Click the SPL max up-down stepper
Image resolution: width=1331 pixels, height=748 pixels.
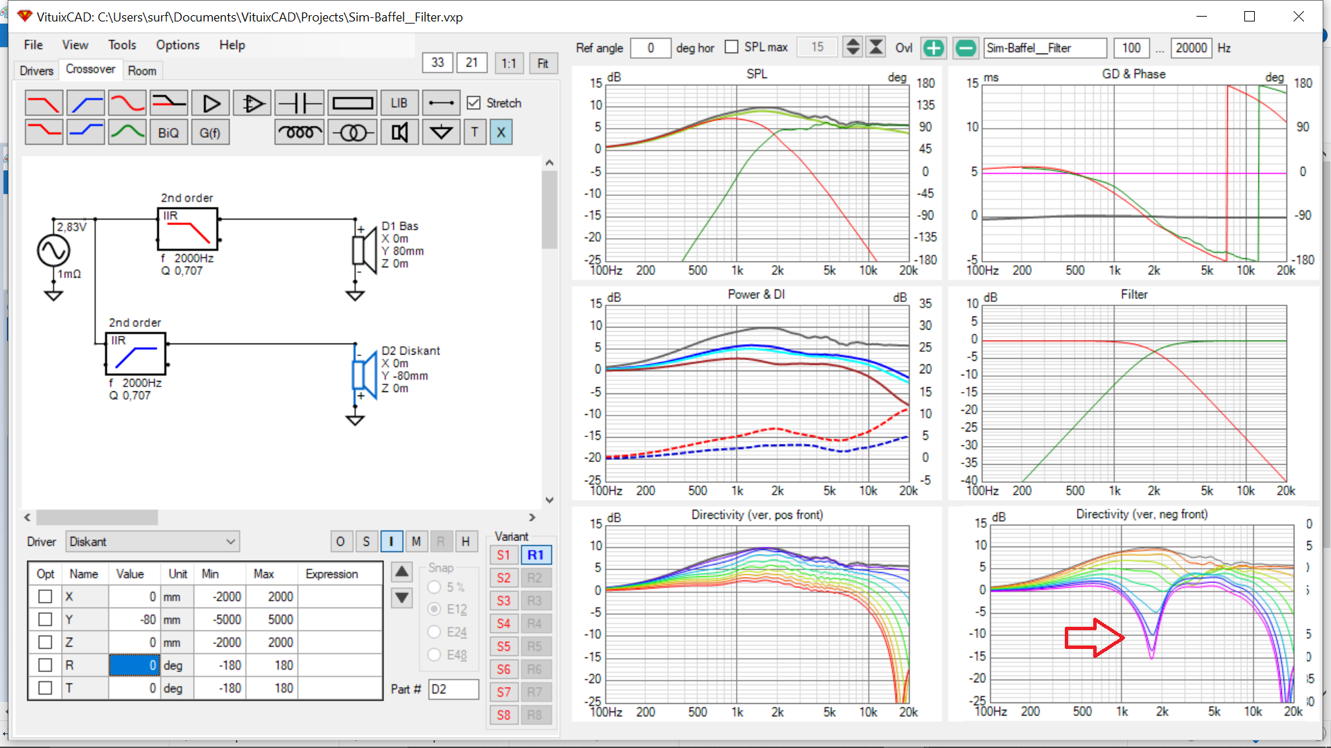(853, 47)
